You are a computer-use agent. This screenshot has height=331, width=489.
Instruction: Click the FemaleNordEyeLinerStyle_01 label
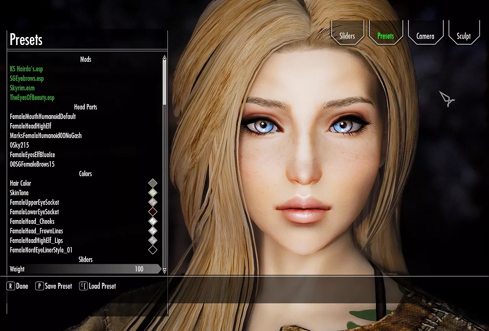[41, 250]
